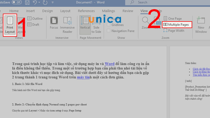Open the Review tab

pos(128,11)
